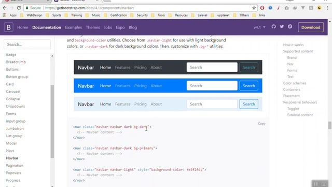Open Examples in top nav
332x187 pixels.
point(73,28)
